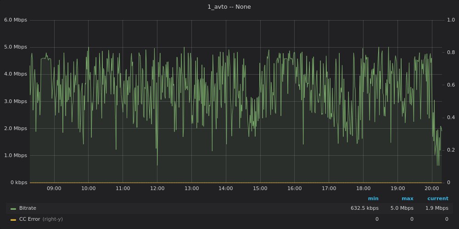Click the 0.2 right axis label

coord(451,150)
